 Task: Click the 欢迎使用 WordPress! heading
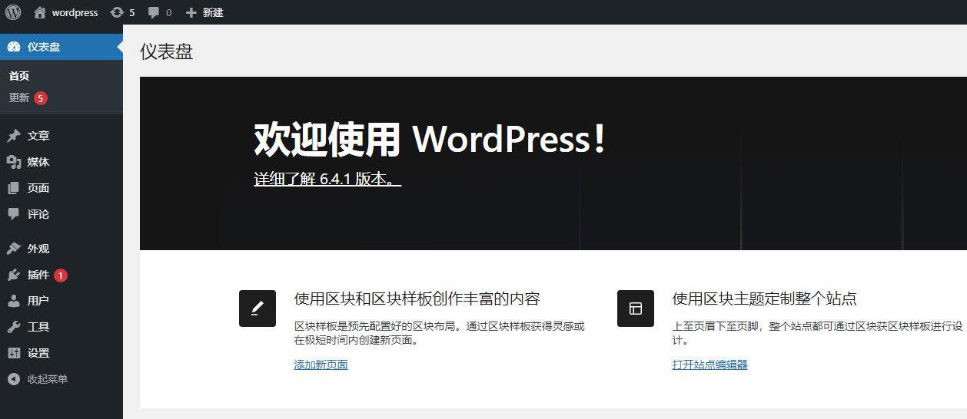coord(430,140)
